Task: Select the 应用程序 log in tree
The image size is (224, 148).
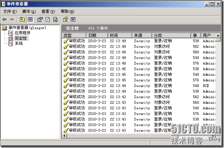Action: [x=22, y=33]
